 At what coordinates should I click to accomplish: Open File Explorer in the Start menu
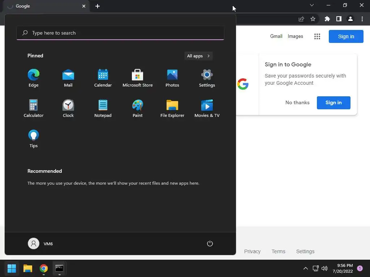[172, 108]
